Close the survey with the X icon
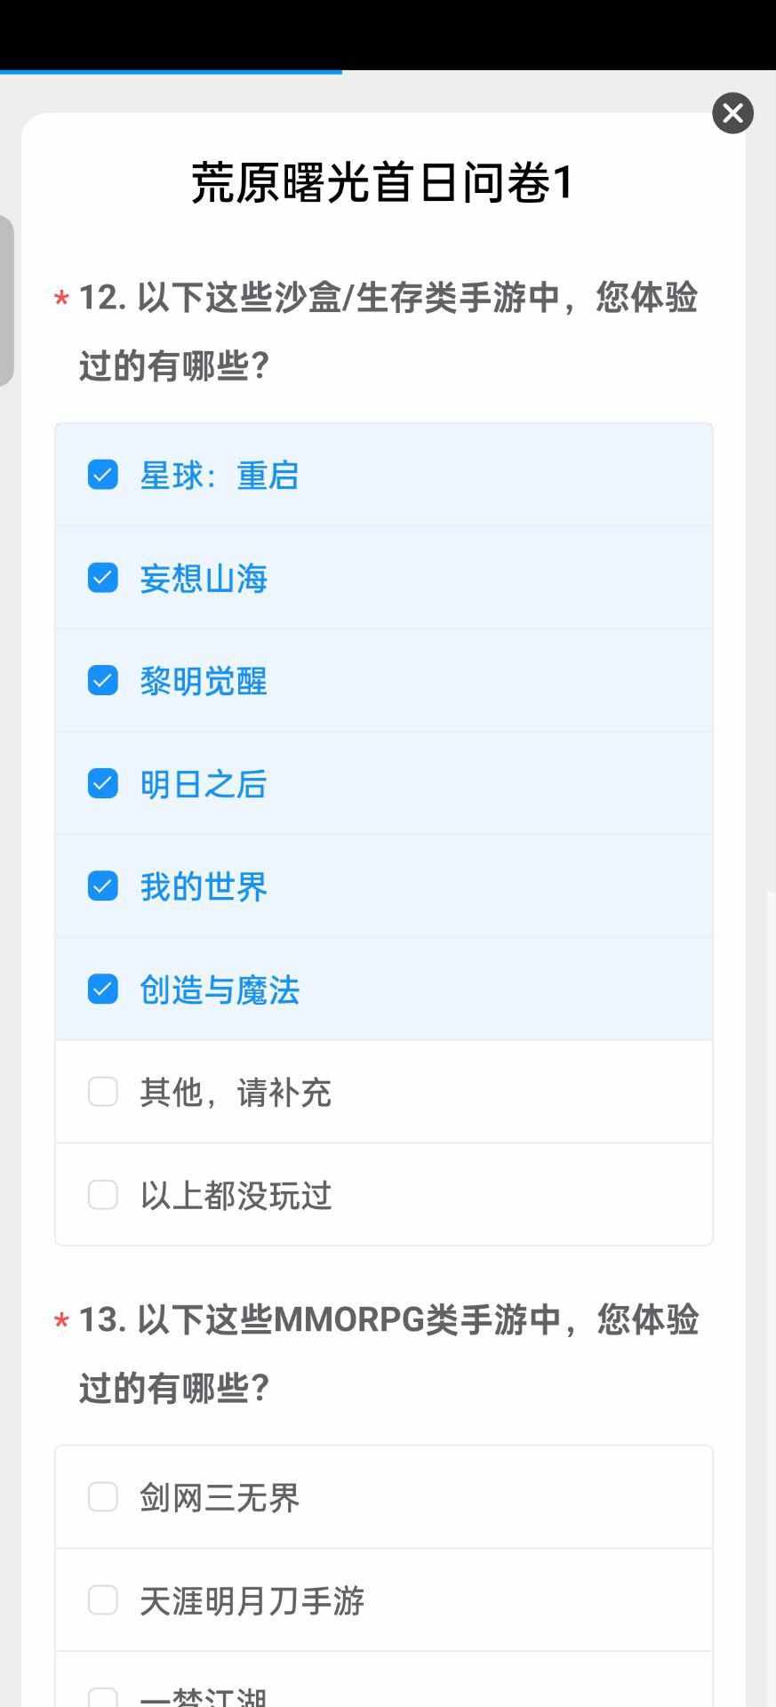Viewport: 776px width, 1707px height. click(x=732, y=114)
